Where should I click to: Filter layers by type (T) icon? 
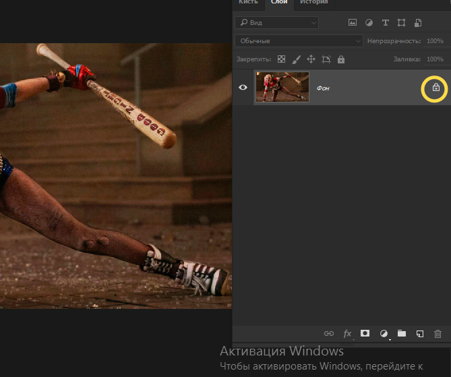coord(386,23)
